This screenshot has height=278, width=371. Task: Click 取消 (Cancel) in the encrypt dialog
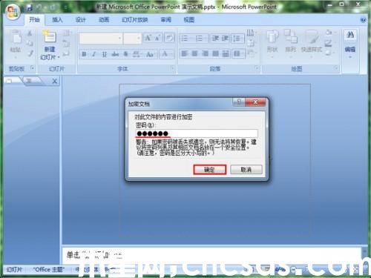click(x=246, y=170)
